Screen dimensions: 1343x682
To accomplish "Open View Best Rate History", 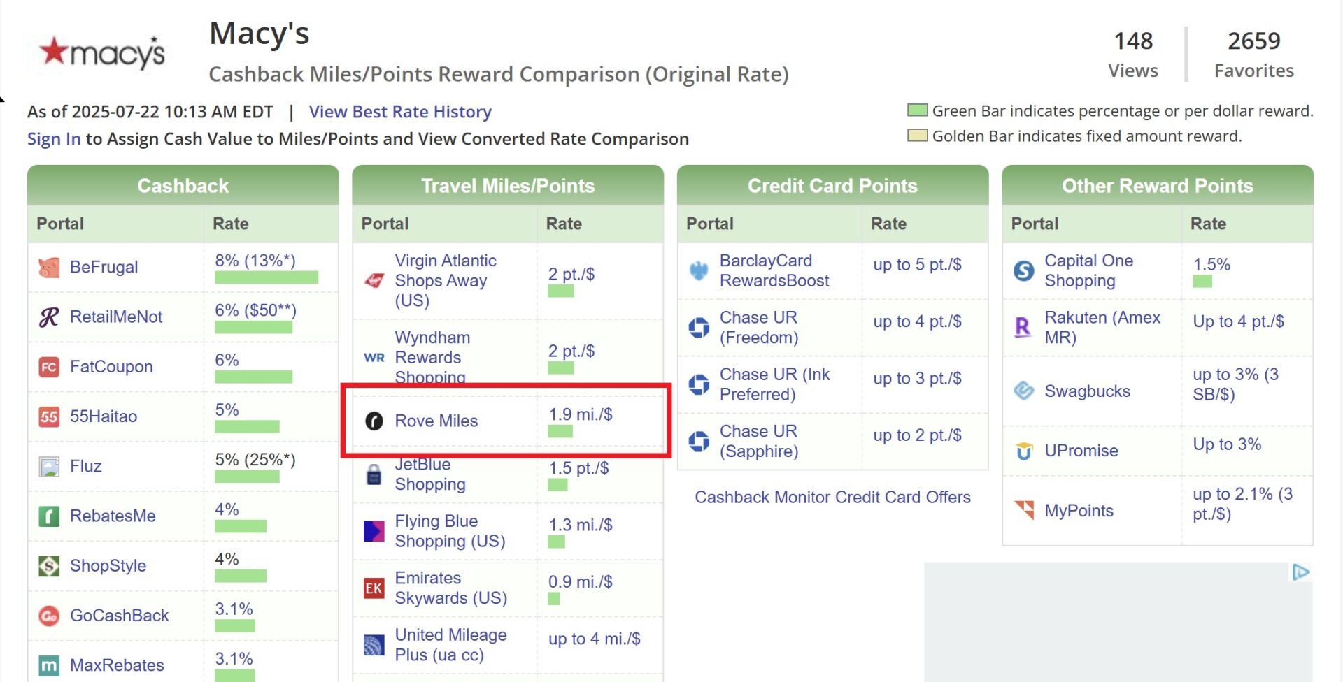I will point(399,112).
